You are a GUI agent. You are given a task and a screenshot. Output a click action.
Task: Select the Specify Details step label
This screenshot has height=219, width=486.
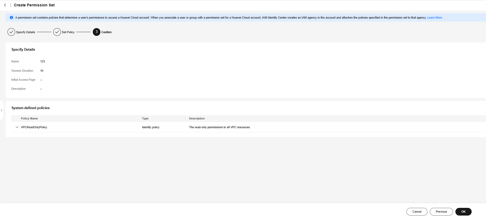26,32
